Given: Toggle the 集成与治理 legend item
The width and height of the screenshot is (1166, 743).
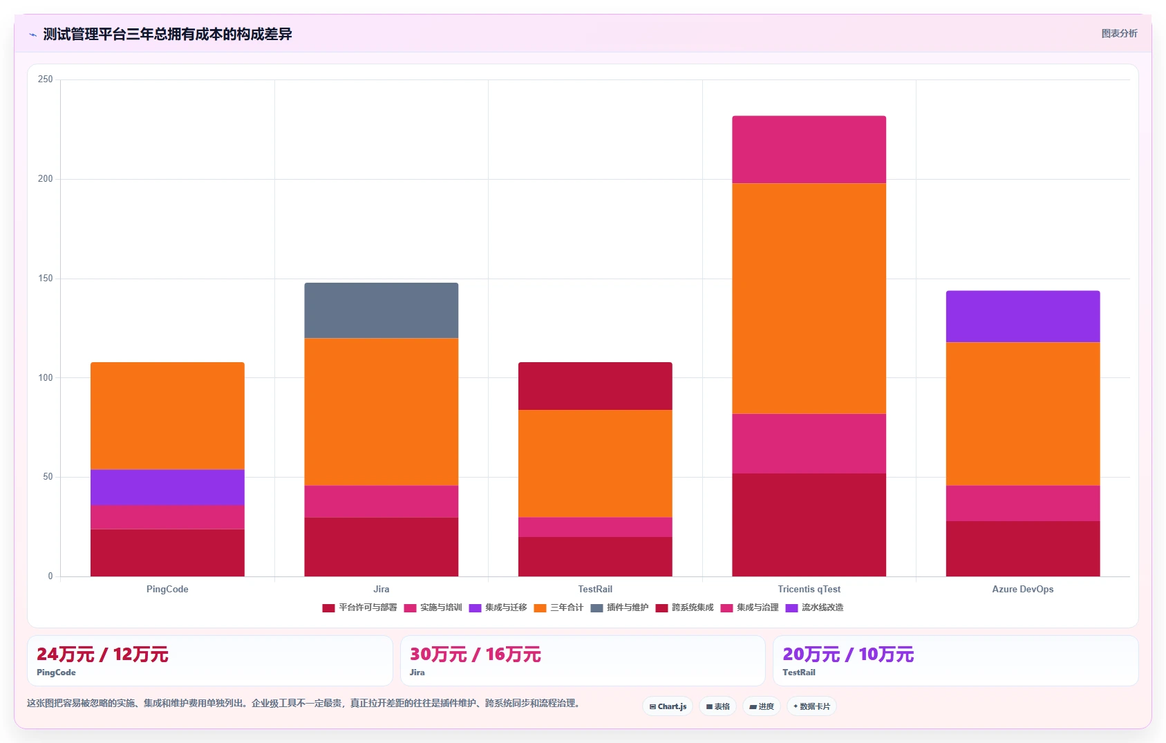Looking at the screenshot, I should (749, 608).
